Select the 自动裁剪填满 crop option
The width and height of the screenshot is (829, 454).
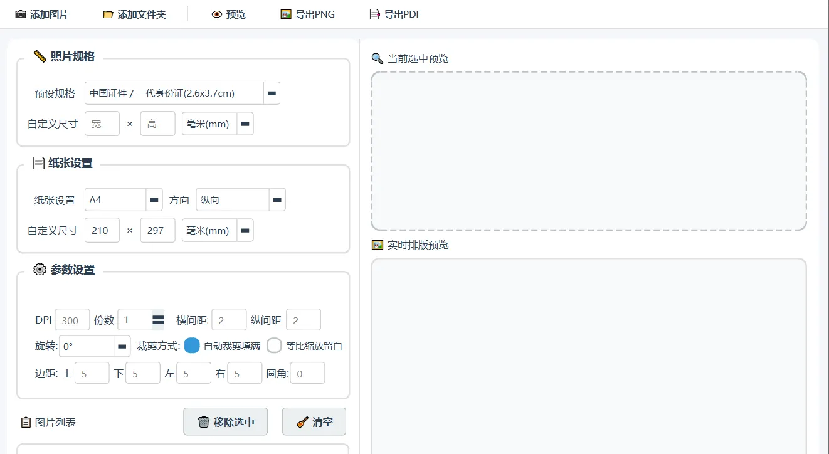(x=192, y=346)
